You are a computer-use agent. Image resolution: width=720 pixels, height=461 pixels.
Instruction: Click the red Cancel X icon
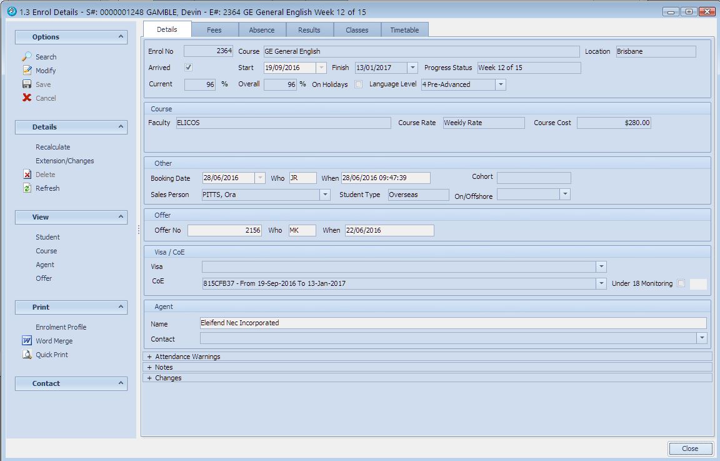pyautogui.click(x=27, y=98)
